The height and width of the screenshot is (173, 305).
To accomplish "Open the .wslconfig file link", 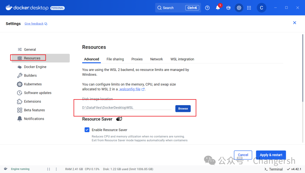I will pyautogui.click(x=130, y=89).
